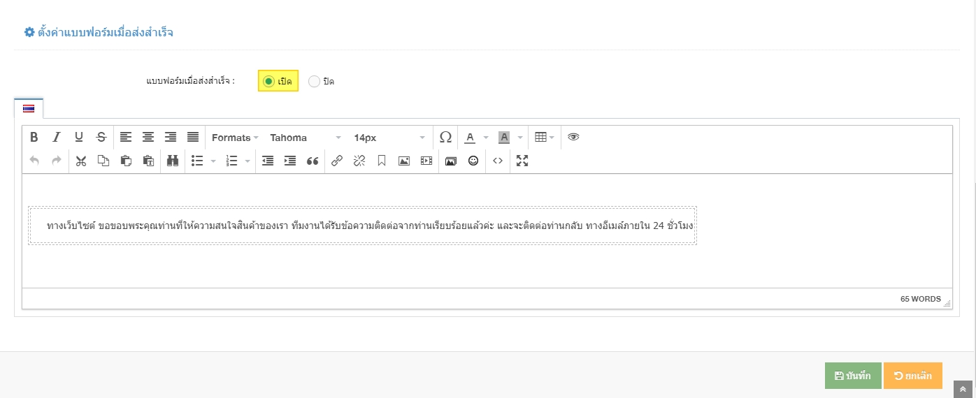Insert special character (Omega icon)
This screenshot has height=398, width=976.
[x=445, y=138]
